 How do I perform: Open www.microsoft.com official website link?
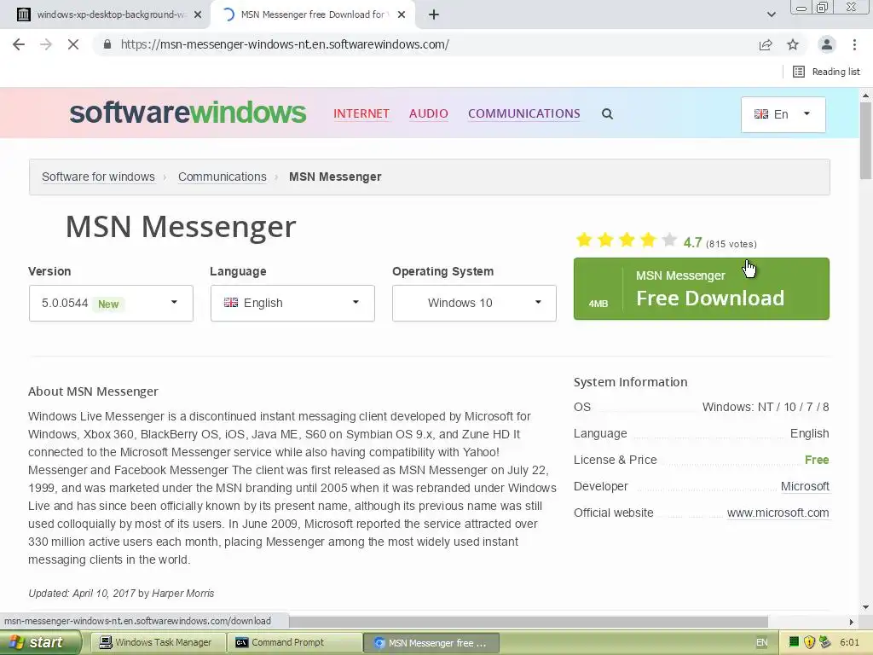(778, 513)
